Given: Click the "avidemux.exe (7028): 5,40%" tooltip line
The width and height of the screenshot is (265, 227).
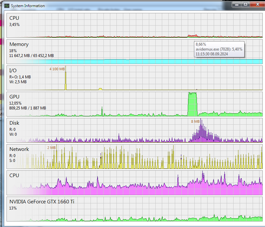Looking at the screenshot, I should (219, 49).
